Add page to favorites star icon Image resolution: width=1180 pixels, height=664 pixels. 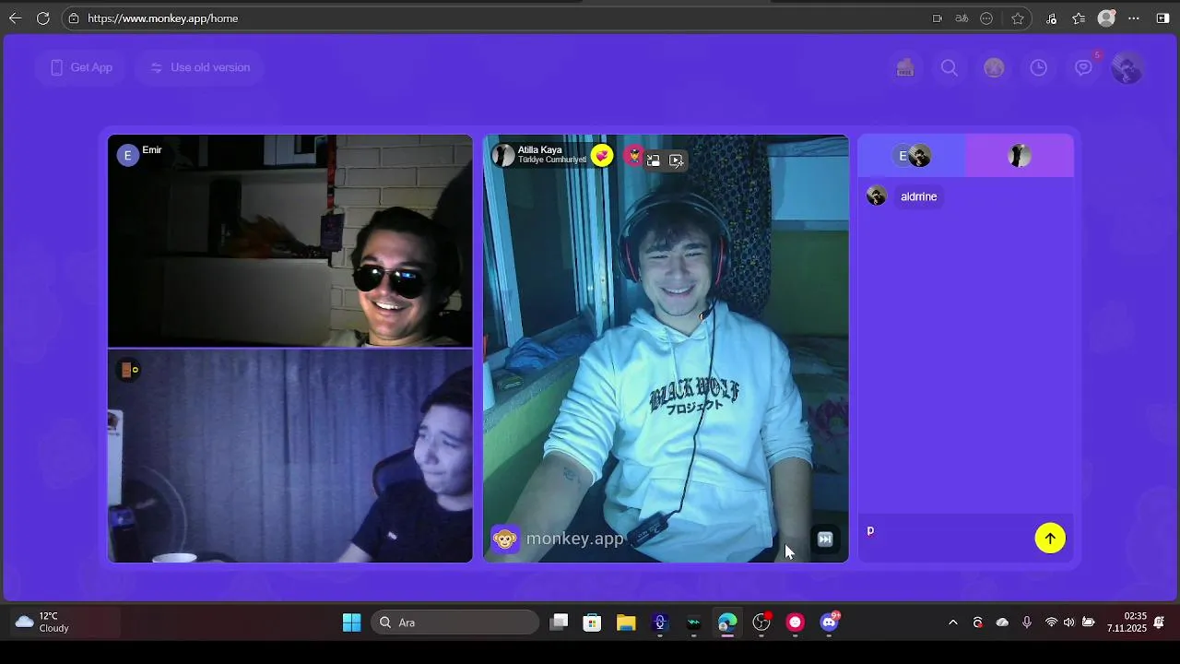coord(1018,18)
